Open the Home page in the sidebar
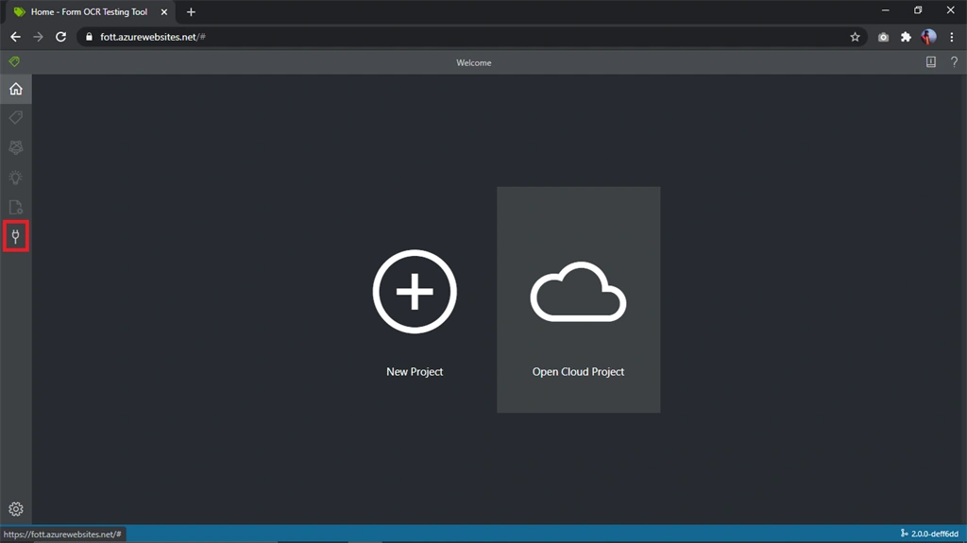The height and width of the screenshot is (543, 967). click(x=15, y=89)
